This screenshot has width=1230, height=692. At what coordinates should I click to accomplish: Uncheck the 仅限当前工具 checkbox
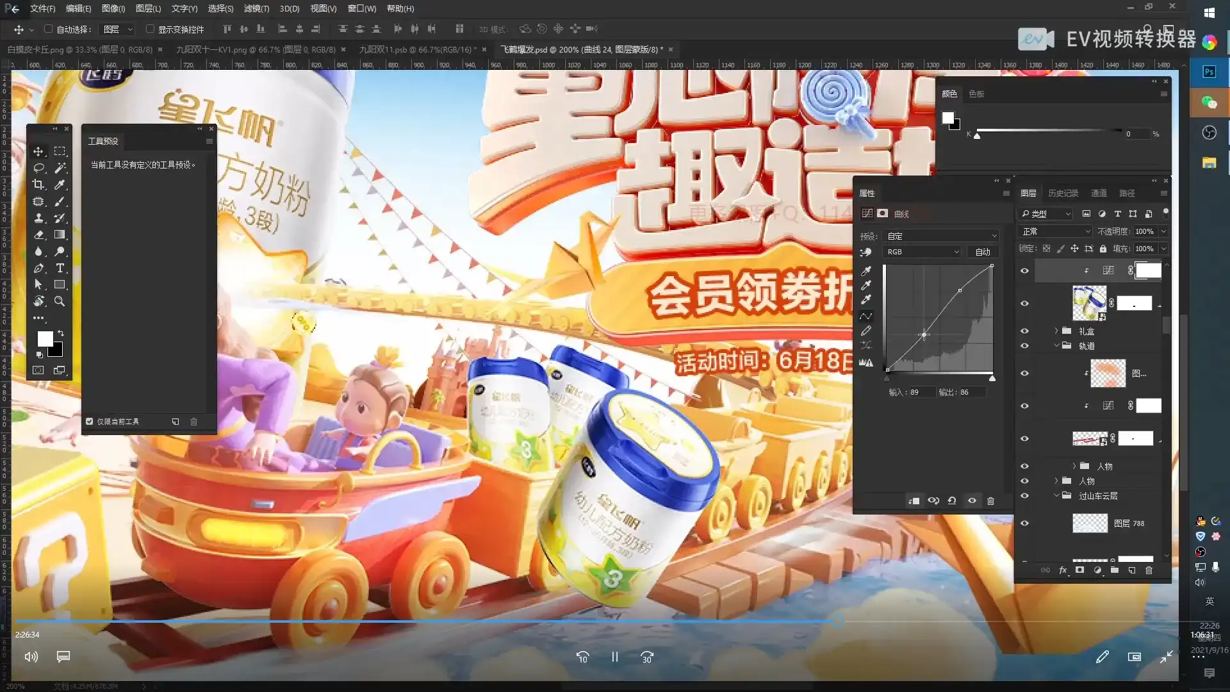pos(89,421)
